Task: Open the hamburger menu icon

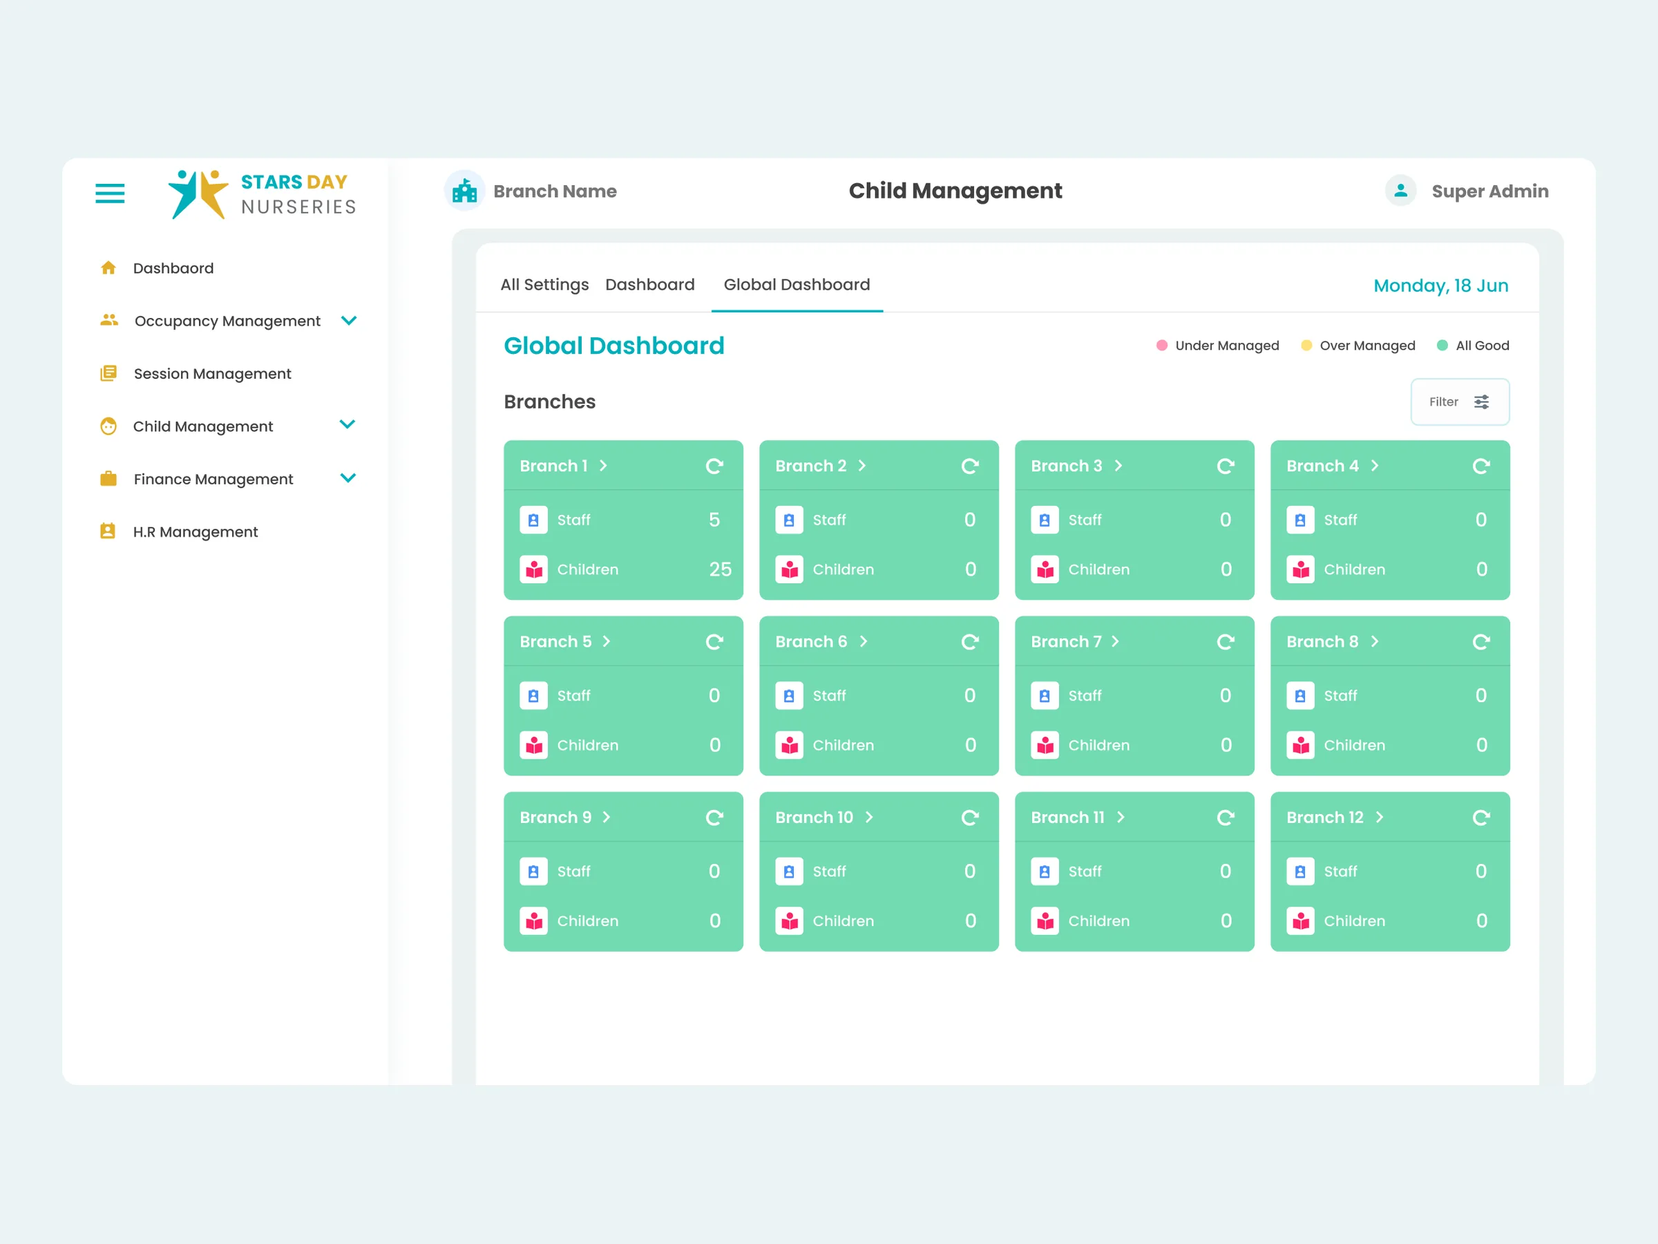Action: [x=109, y=193]
